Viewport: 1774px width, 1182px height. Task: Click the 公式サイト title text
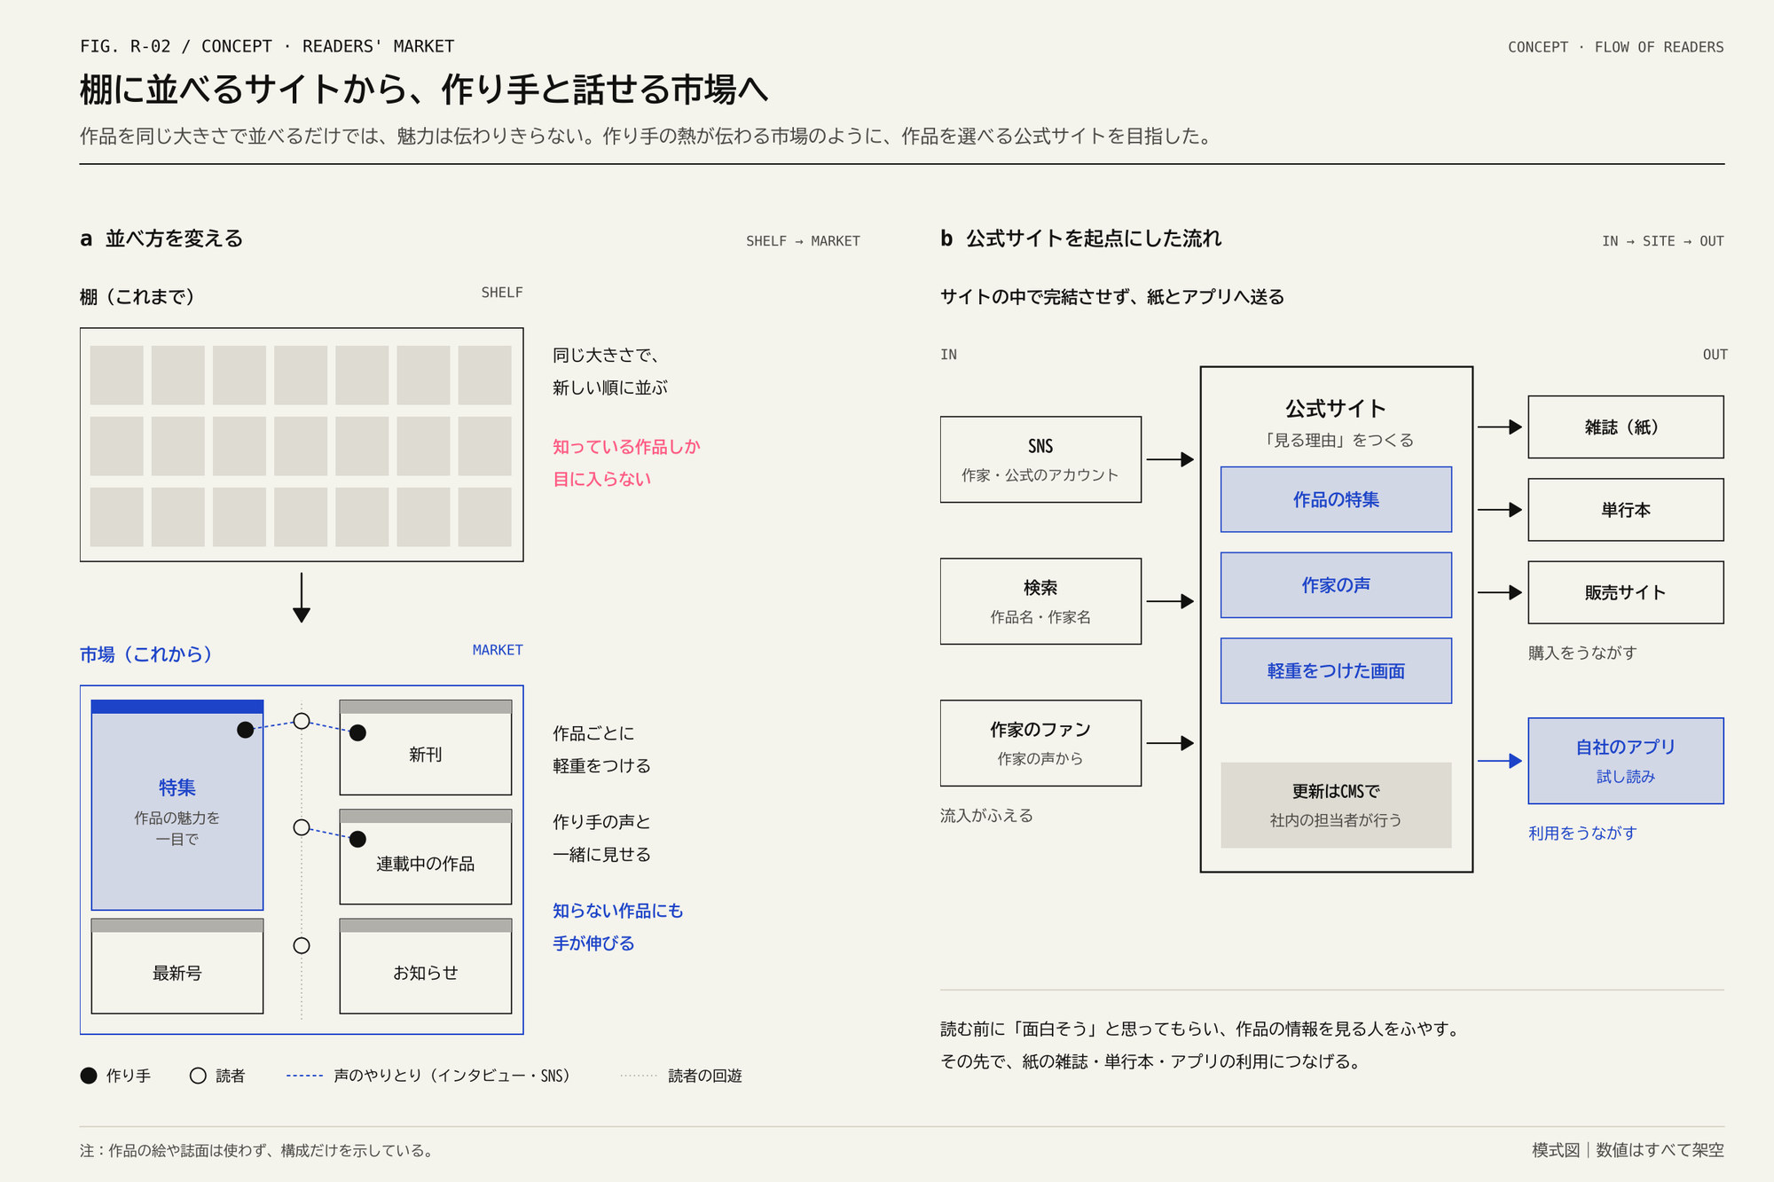[x=1336, y=409]
